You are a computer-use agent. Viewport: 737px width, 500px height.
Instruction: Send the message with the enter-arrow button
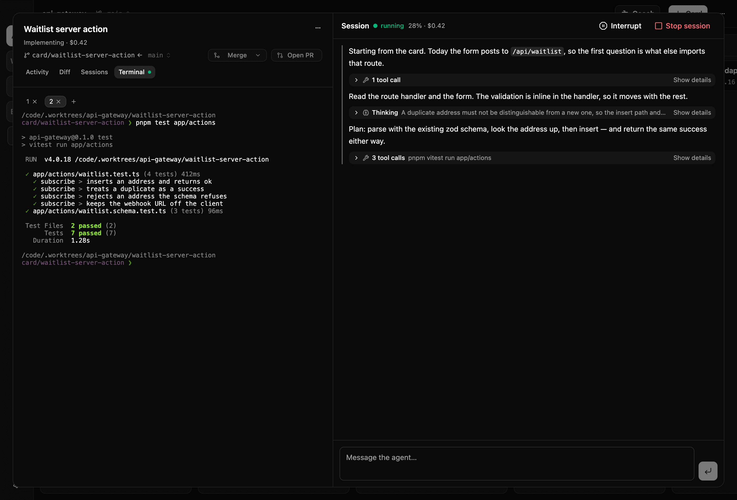click(708, 471)
